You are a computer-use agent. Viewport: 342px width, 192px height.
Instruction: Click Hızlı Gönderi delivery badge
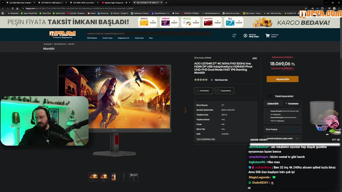tap(204, 91)
